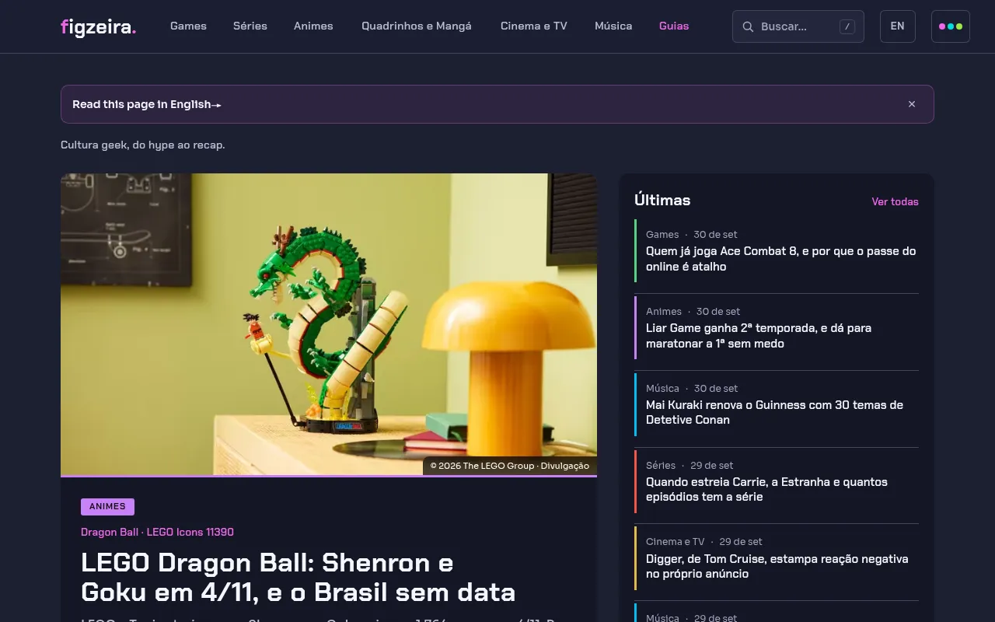The width and height of the screenshot is (995, 622).
Task: Open the LEGO Dragon Ball Shenron headline
Action: pyautogui.click(x=298, y=577)
